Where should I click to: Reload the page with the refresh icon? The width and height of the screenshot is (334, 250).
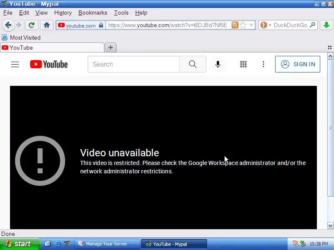[x=32, y=25]
